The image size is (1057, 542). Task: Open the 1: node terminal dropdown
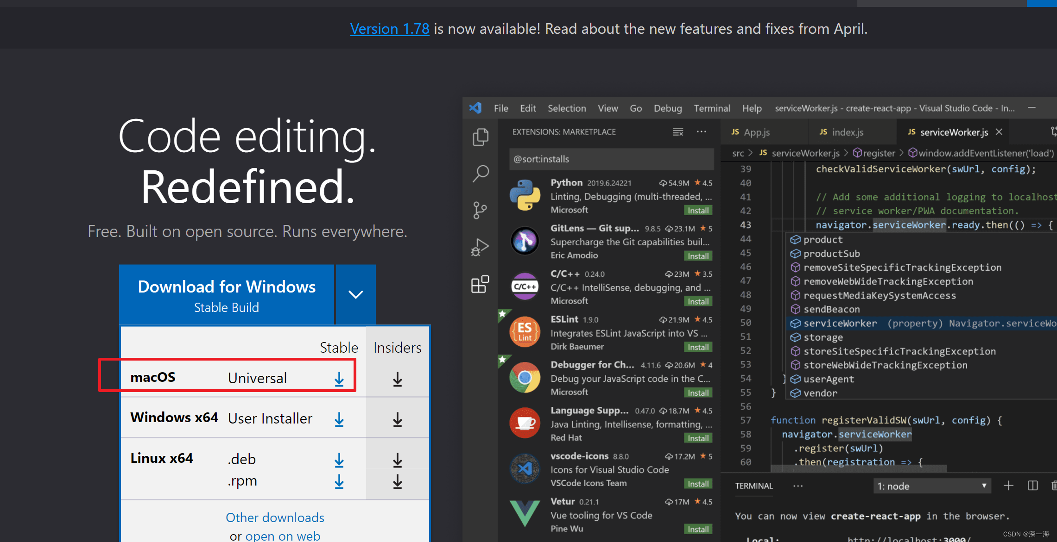click(931, 486)
